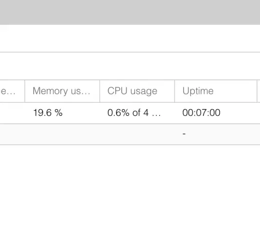Image resolution: width=260 pixels, height=225 pixels.
Task: Select empty CPU usage cell in second row
Action: click(x=137, y=134)
